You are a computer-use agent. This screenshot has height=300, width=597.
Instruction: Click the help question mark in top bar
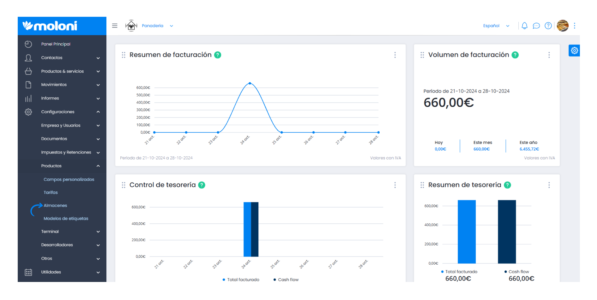coord(548,26)
